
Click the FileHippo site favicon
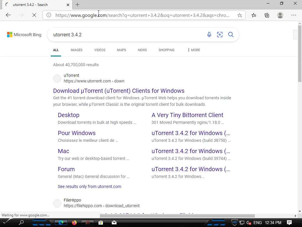[x=57, y=203]
